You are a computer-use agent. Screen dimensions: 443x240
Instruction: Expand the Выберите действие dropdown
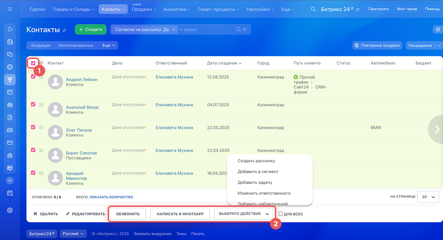pyautogui.click(x=244, y=214)
